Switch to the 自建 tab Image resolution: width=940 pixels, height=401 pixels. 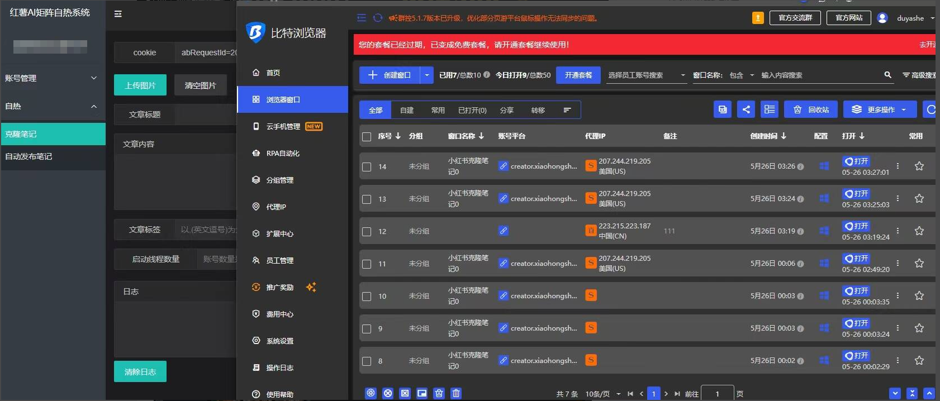(x=407, y=110)
